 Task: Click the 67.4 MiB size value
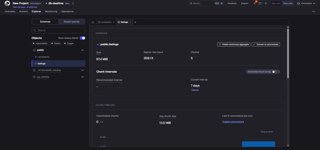click(x=102, y=59)
